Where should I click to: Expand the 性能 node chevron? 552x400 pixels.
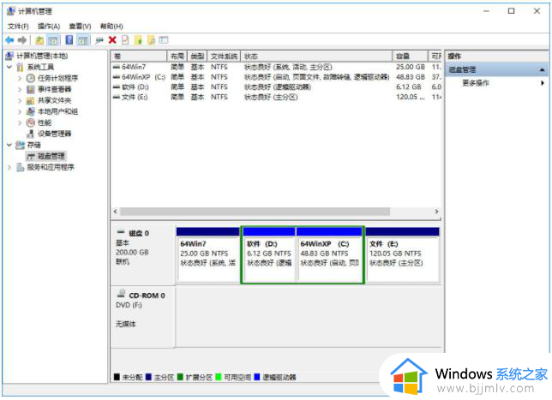tap(20, 122)
